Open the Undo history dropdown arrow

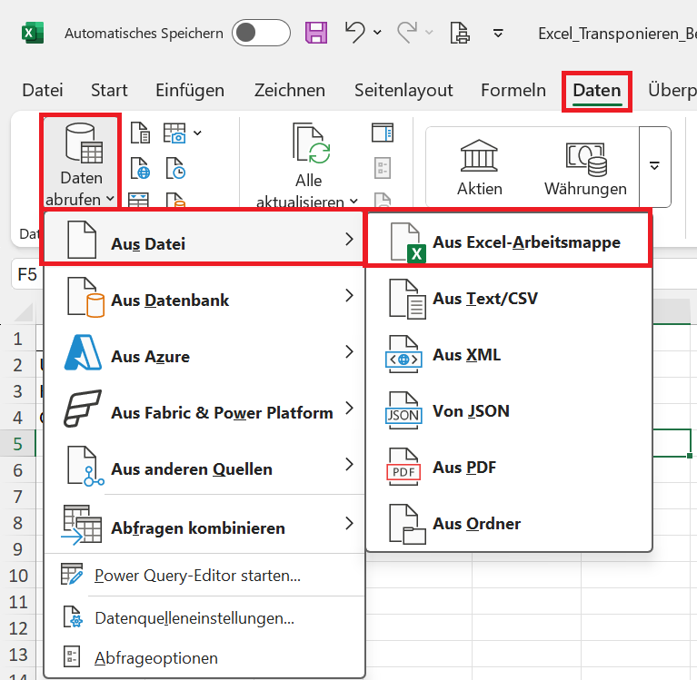point(377,33)
